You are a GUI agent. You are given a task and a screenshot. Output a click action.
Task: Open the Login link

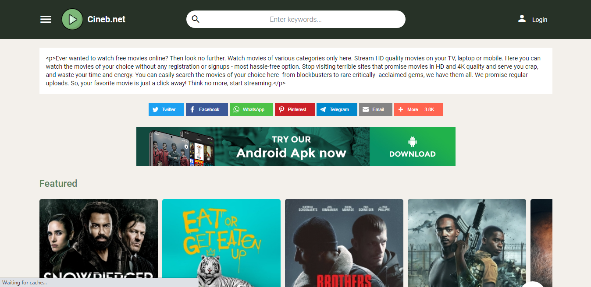pos(540,20)
